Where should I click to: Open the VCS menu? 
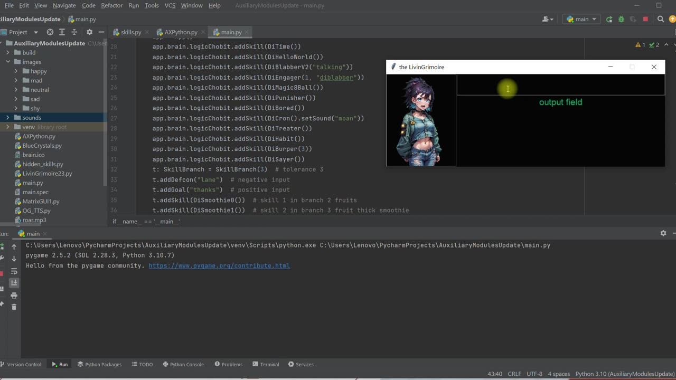(170, 5)
